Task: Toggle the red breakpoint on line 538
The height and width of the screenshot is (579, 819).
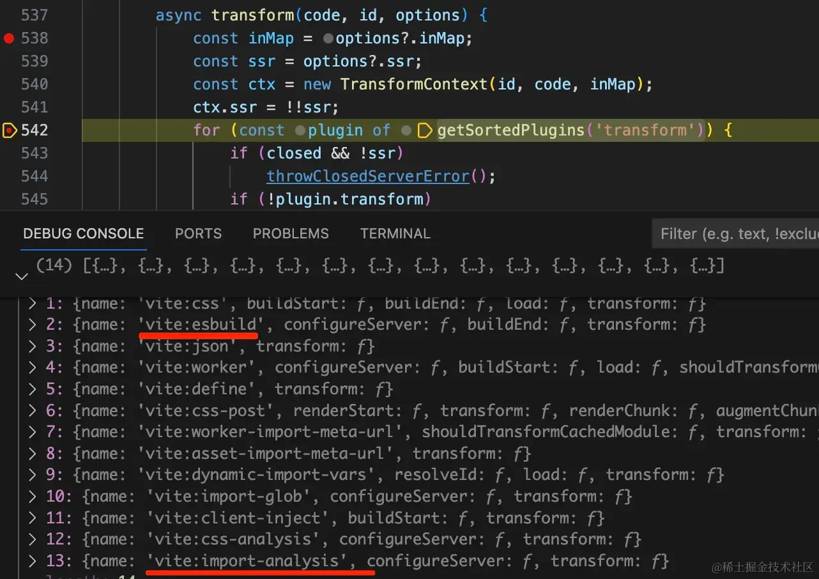Action: (8, 38)
